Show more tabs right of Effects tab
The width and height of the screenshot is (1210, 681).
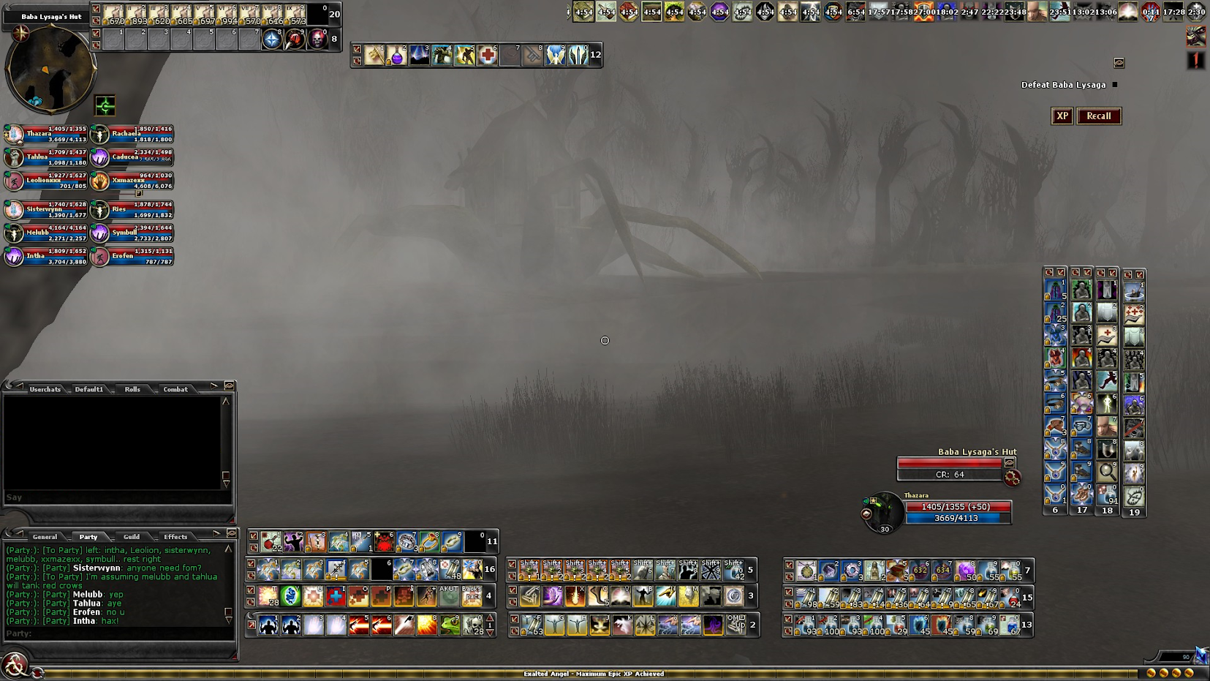coord(216,533)
